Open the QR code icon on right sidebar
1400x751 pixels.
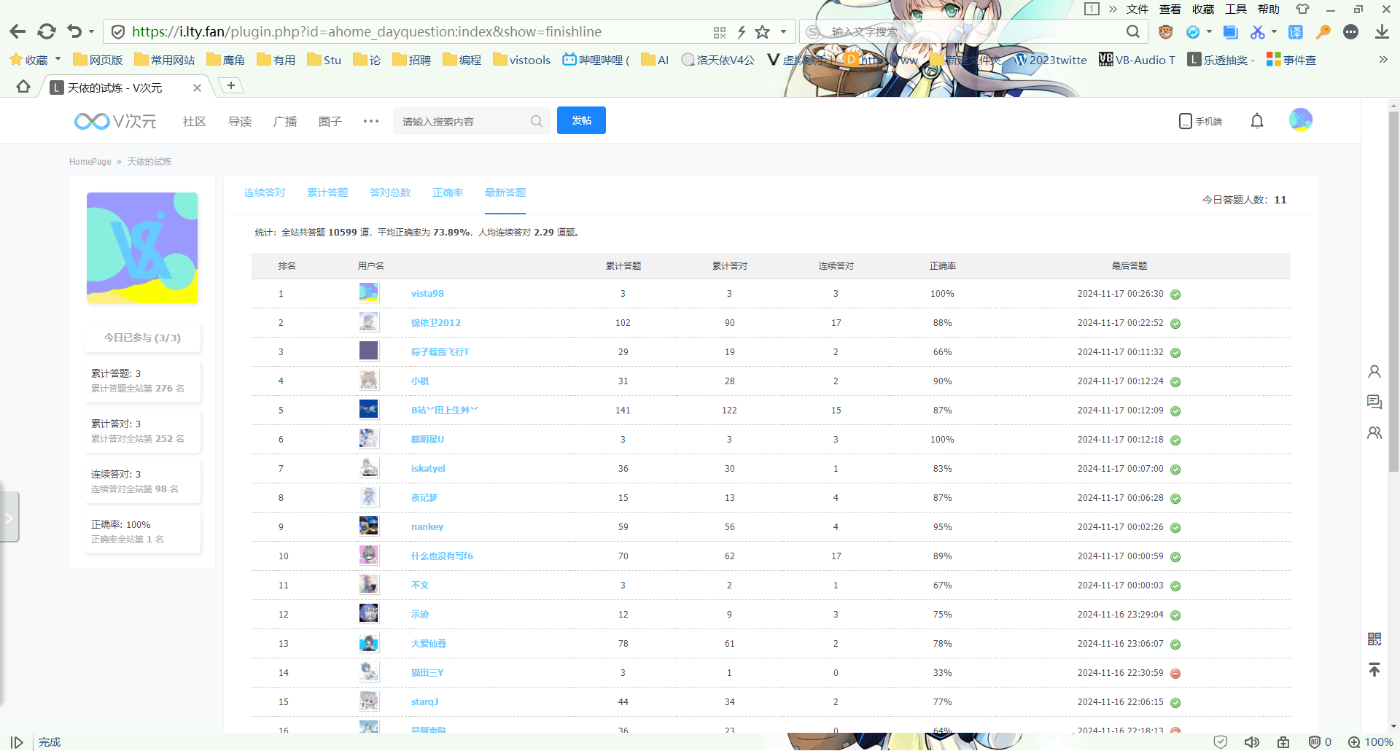pyautogui.click(x=1374, y=639)
